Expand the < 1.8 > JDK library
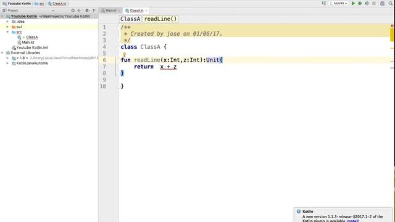Image resolution: width=395 pixels, height=222 pixels. (x=7, y=58)
